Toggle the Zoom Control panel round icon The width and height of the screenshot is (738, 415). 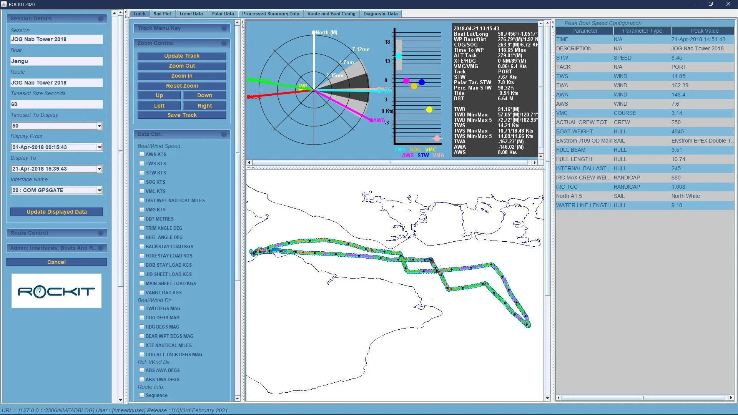pos(224,43)
